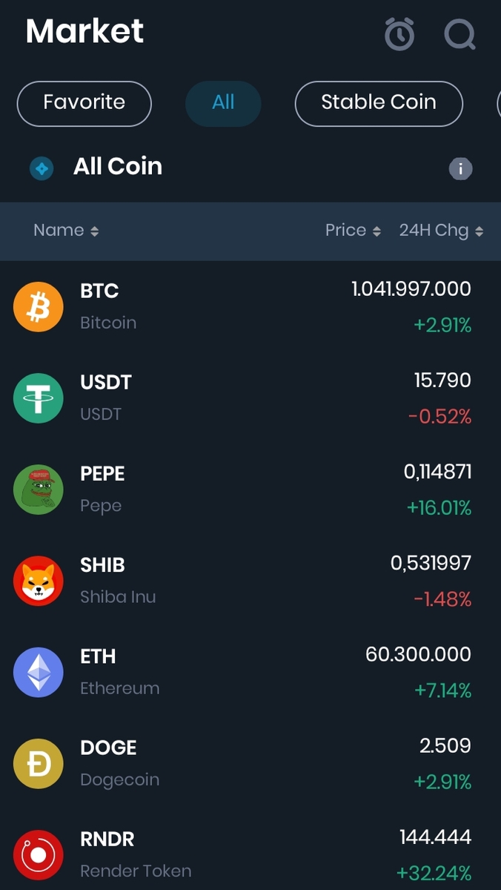Viewport: 501px width, 890px height.
Task: Click the Market page title
Action: click(x=84, y=31)
